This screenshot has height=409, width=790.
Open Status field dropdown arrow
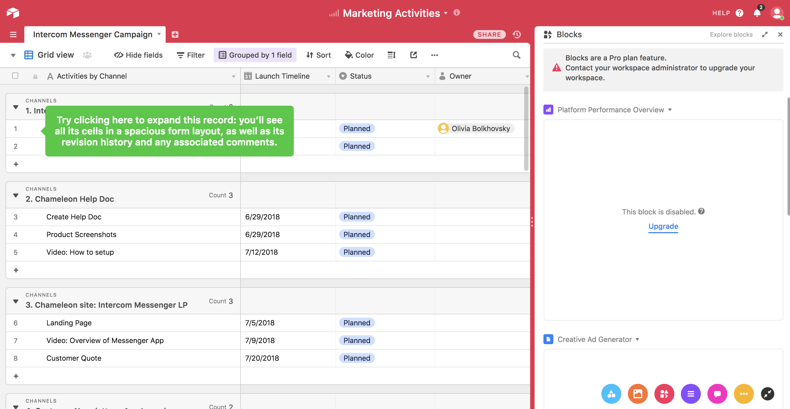428,76
